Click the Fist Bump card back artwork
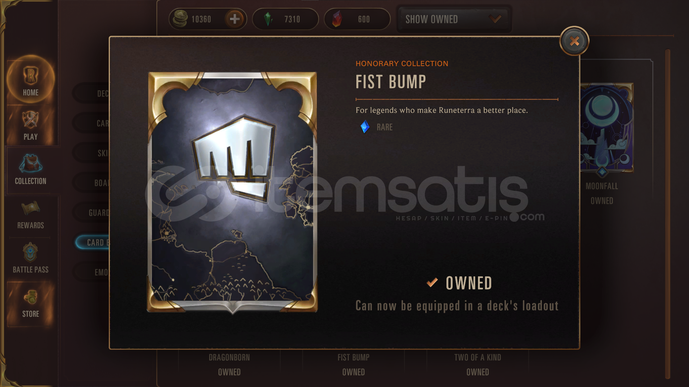Viewport: 689px width, 387px height. pyautogui.click(x=233, y=192)
